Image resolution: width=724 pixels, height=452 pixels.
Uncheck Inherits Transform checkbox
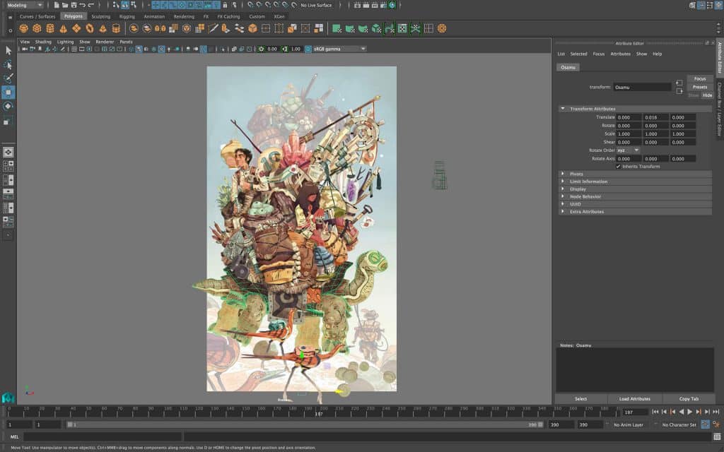pos(618,167)
